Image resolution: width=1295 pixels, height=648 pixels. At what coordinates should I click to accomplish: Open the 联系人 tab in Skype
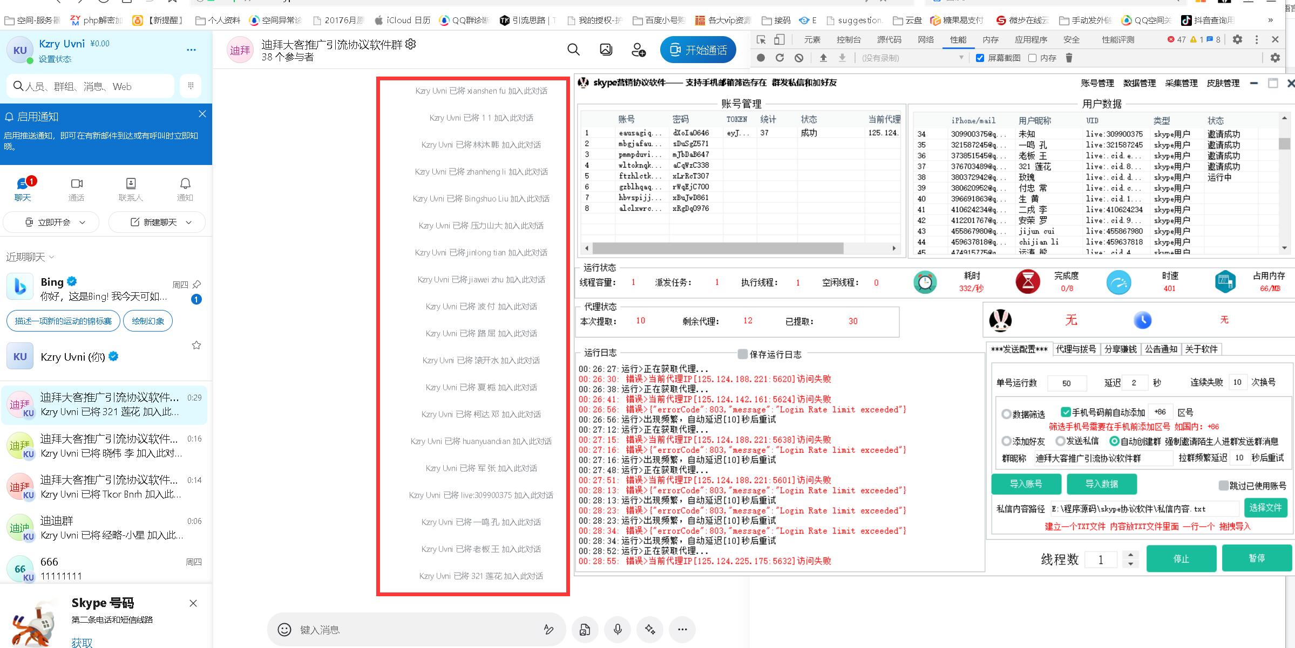click(131, 189)
